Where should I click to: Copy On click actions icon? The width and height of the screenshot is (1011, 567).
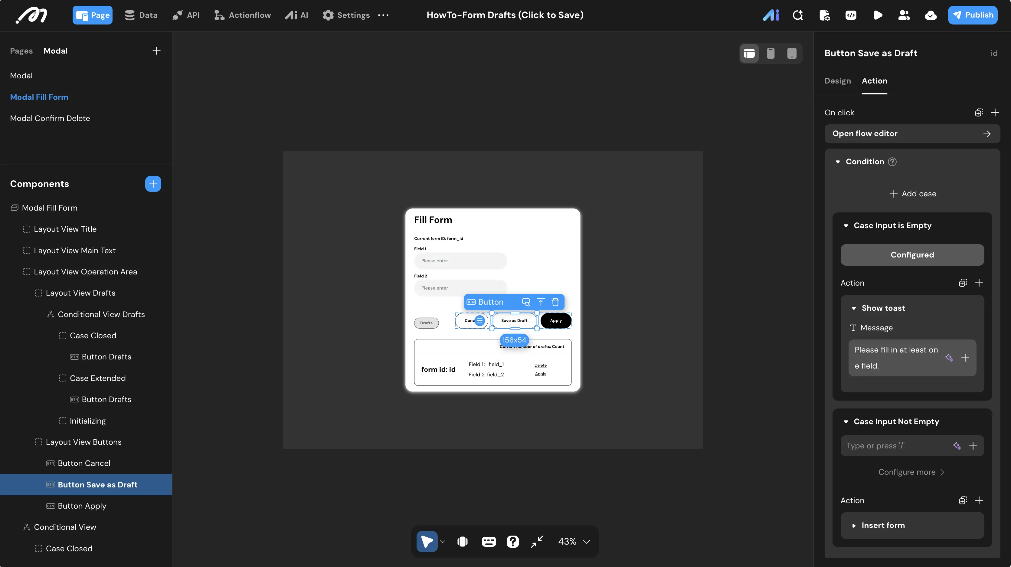pos(979,113)
